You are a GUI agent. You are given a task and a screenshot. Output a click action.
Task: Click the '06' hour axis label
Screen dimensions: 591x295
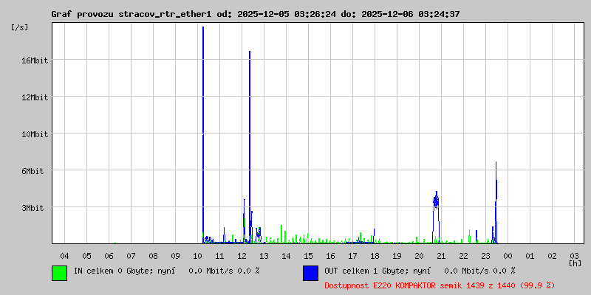109,256
